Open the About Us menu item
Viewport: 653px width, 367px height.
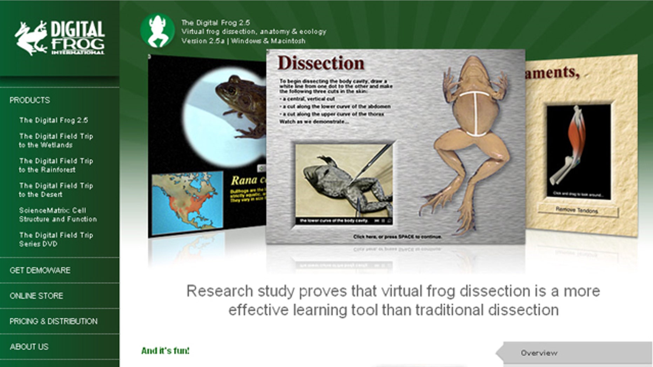(x=29, y=347)
